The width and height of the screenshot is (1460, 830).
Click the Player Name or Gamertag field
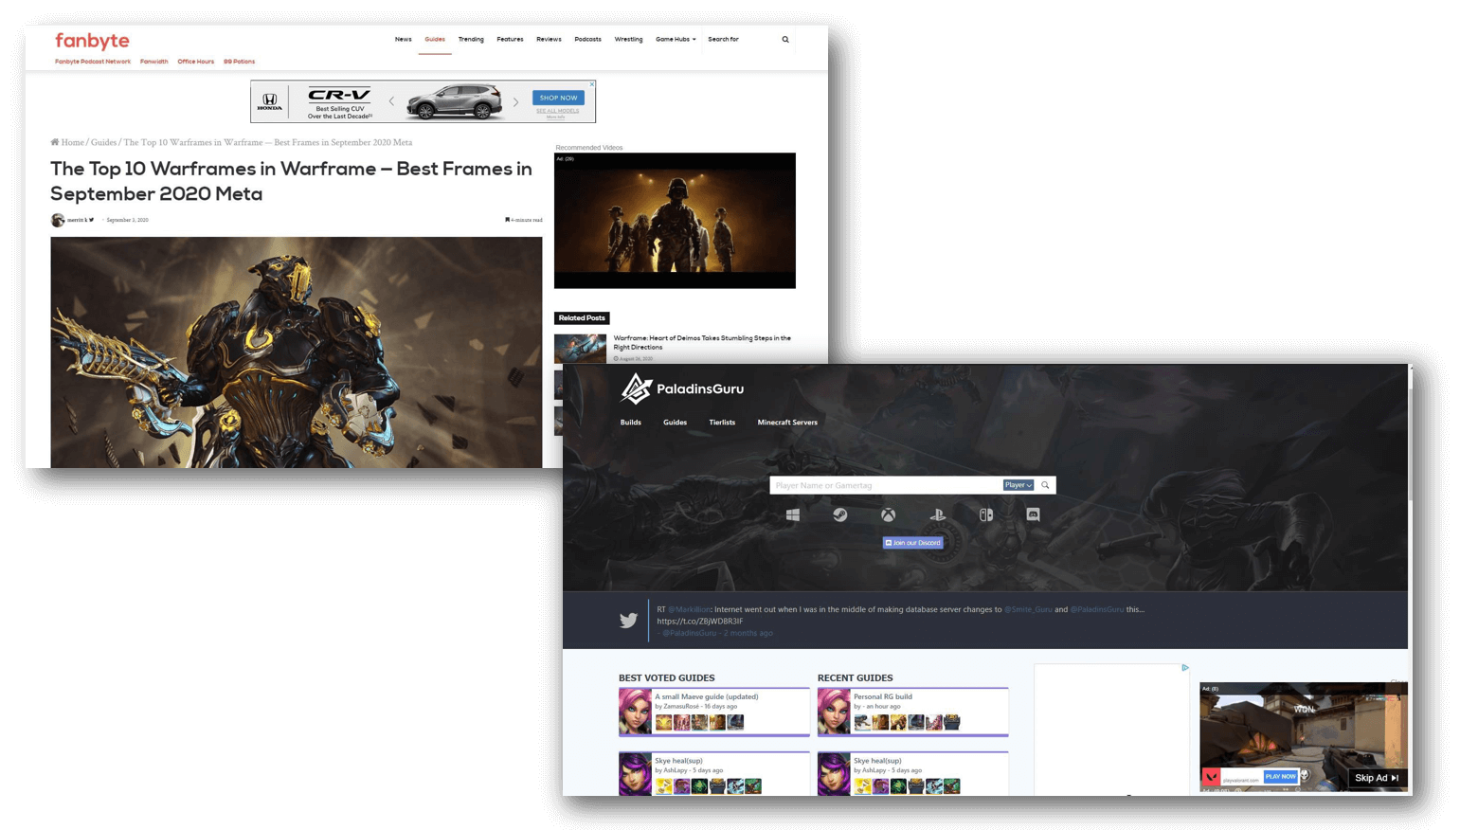[887, 485]
